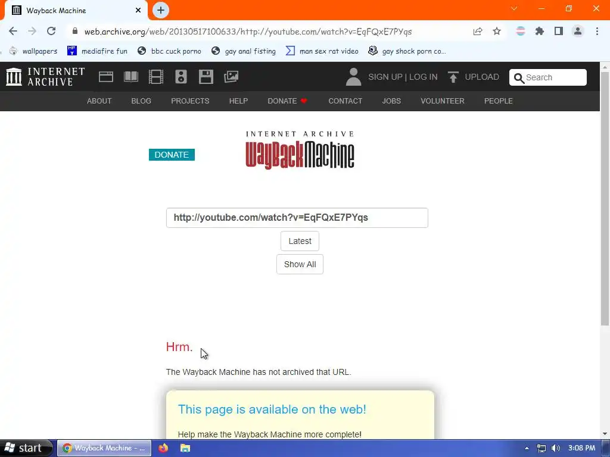Close the Wayback Machine tab

pyautogui.click(x=138, y=11)
